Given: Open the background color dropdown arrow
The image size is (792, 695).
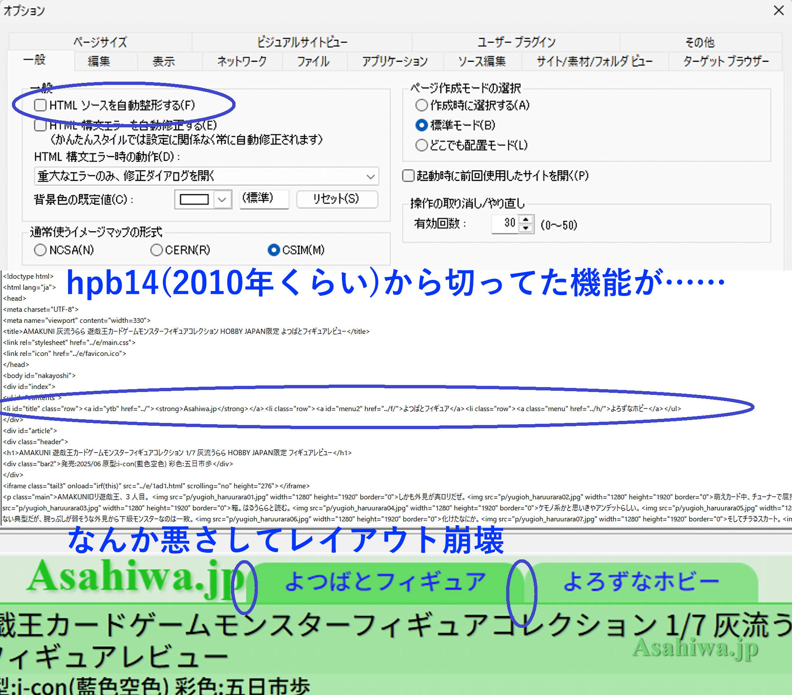Looking at the screenshot, I should point(222,200).
